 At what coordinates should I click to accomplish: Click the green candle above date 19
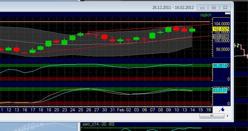48,44
